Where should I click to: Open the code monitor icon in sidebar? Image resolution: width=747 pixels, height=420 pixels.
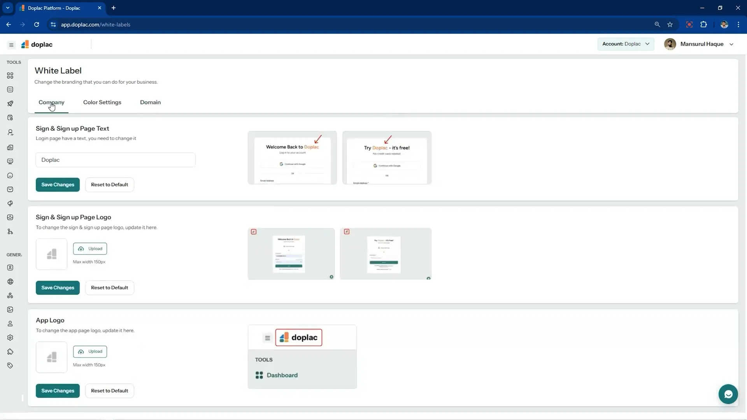[10, 161]
